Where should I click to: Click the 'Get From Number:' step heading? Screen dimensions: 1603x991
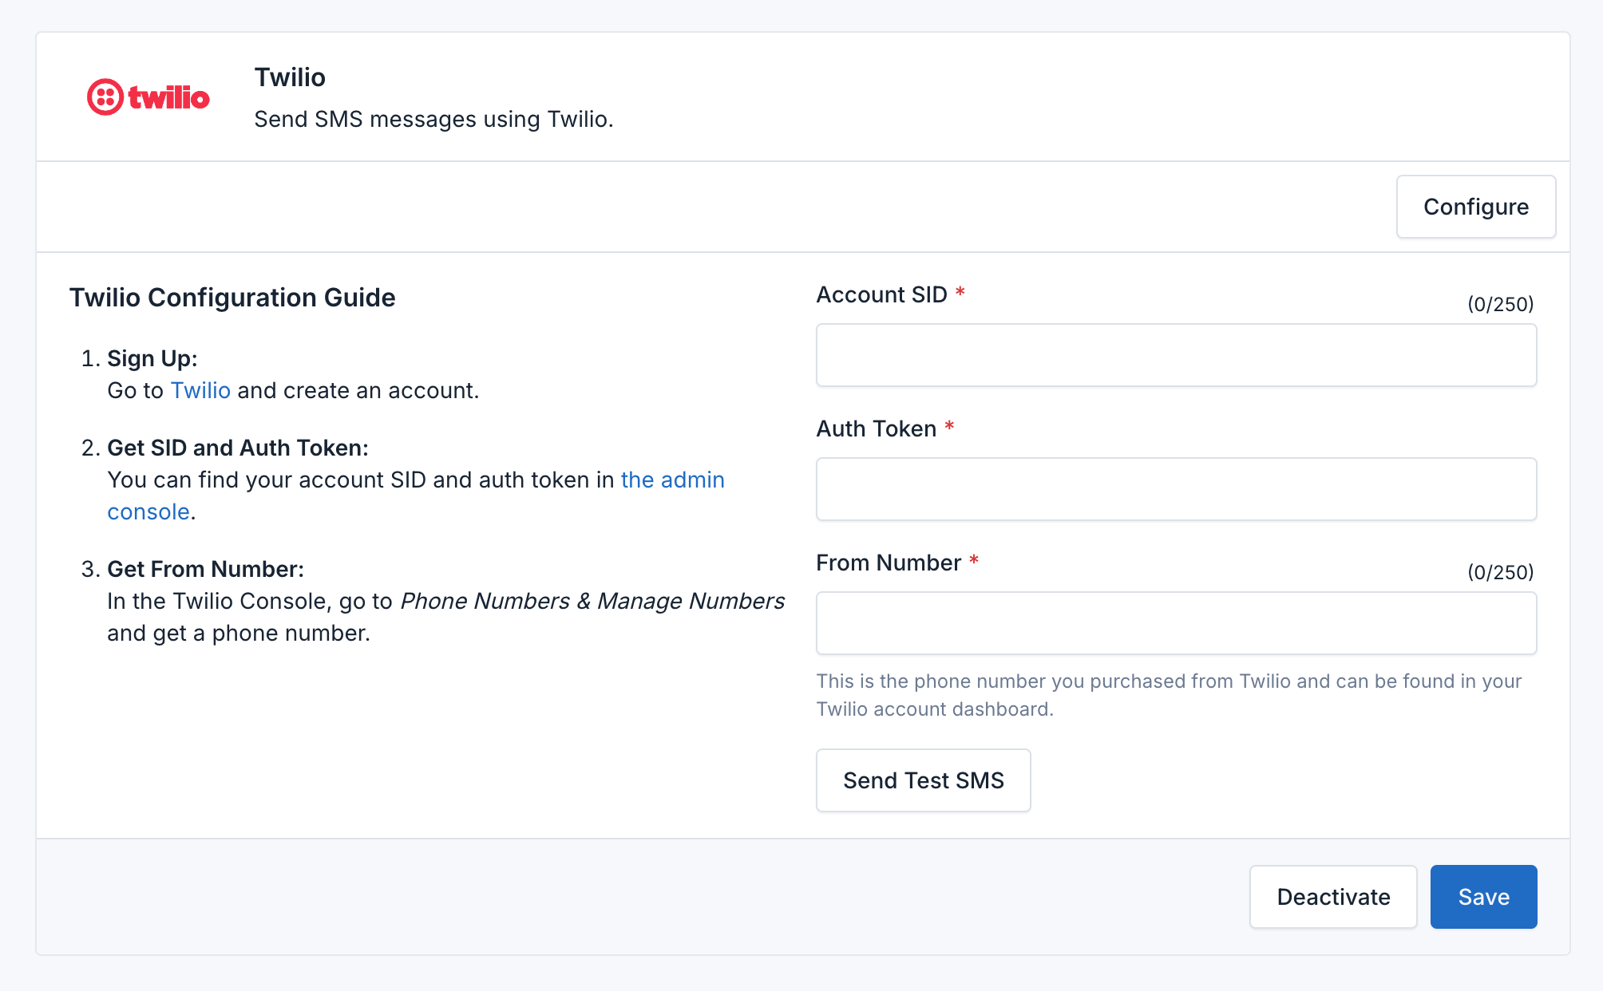(x=206, y=569)
